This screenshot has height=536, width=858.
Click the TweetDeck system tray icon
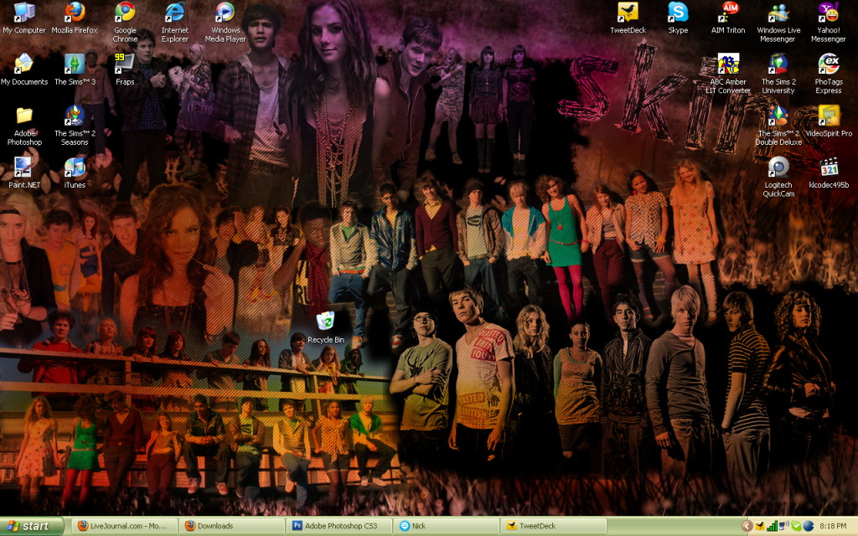(760, 526)
